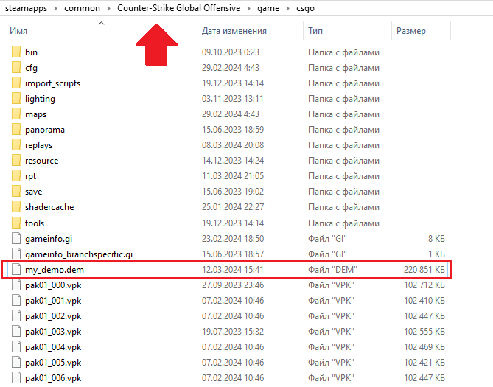The image size is (493, 387).
Task: Click the size value 220 851 КБ
Action: [424, 270]
